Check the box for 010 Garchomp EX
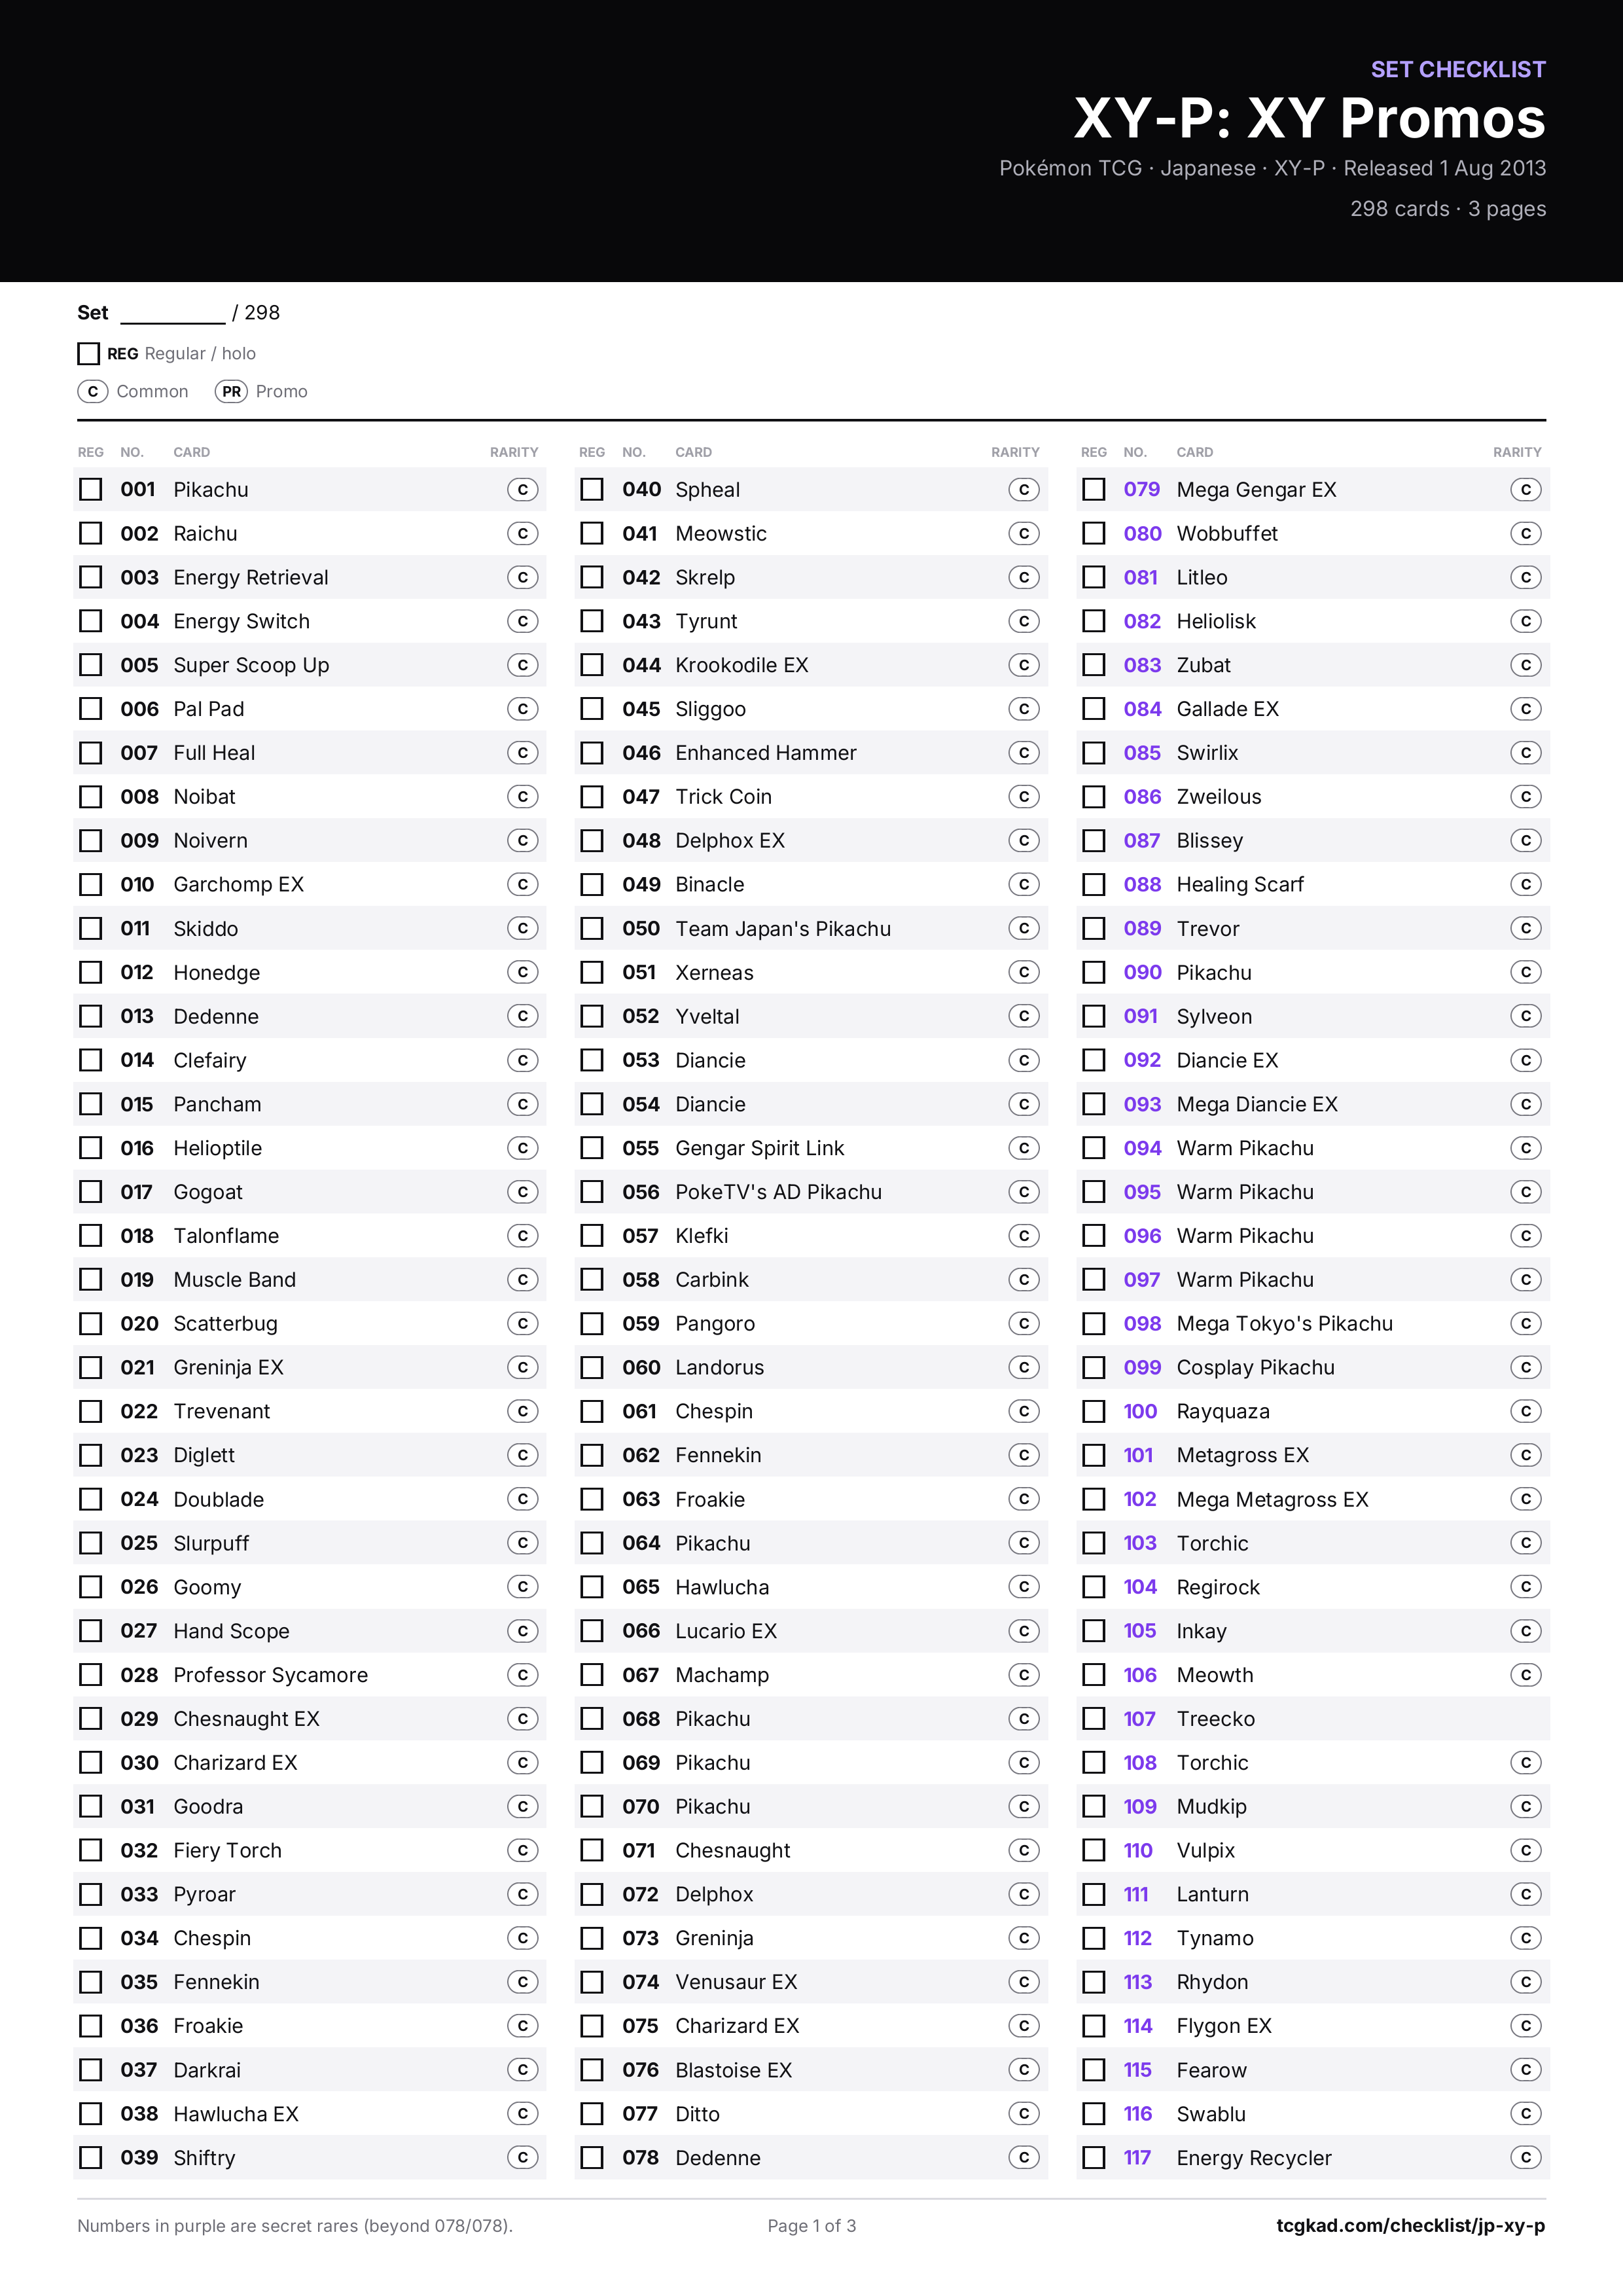The height and width of the screenshot is (2296, 1623). coord(91,884)
